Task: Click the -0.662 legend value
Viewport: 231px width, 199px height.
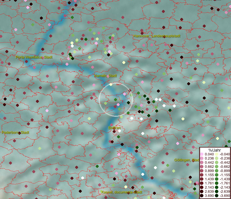Action: 225,167
